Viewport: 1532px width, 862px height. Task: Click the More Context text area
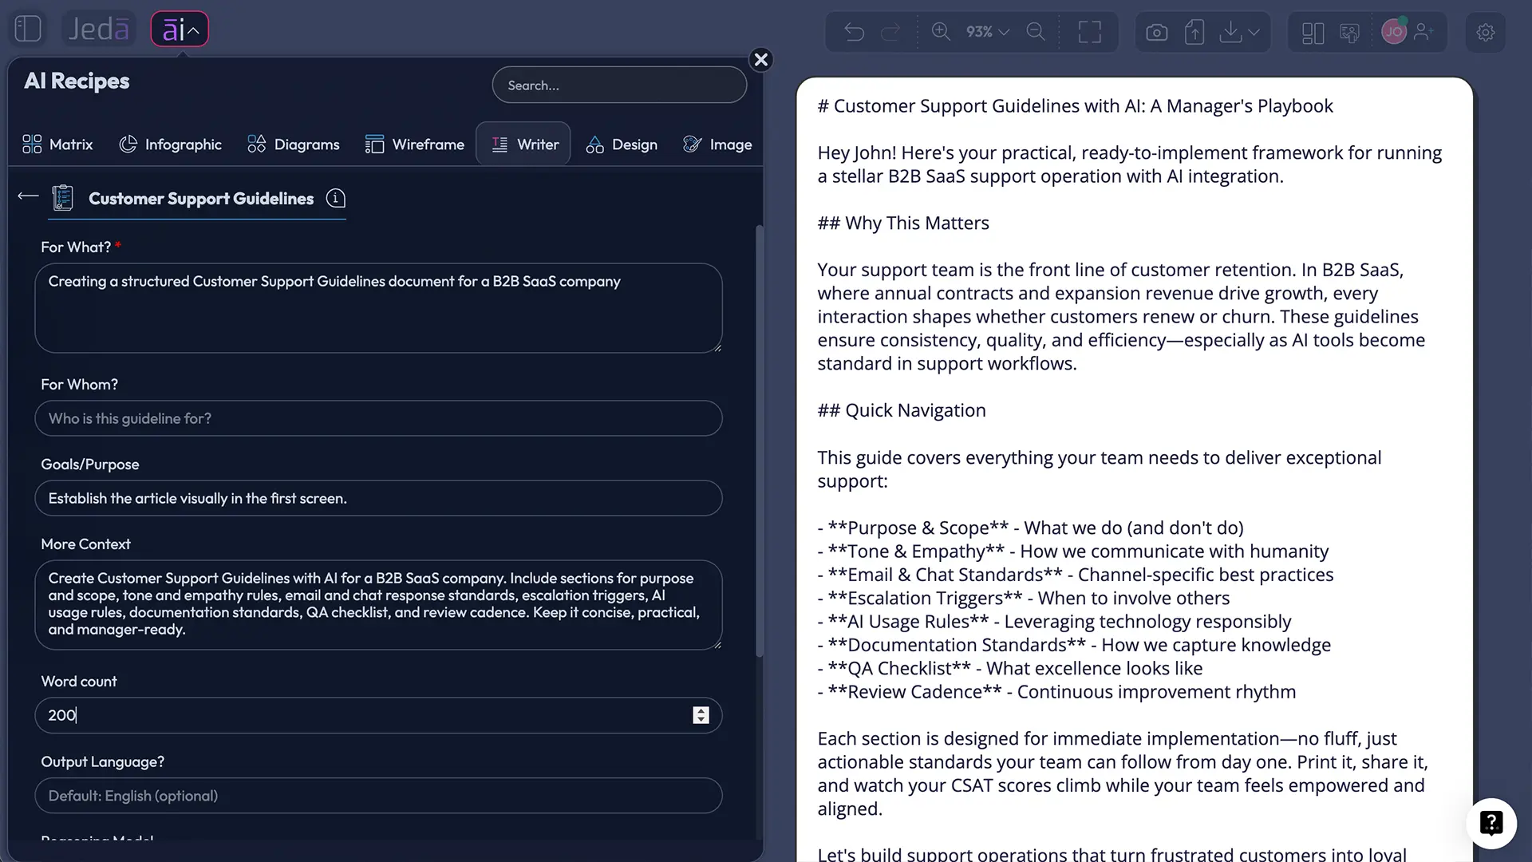pyautogui.click(x=378, y=604)
